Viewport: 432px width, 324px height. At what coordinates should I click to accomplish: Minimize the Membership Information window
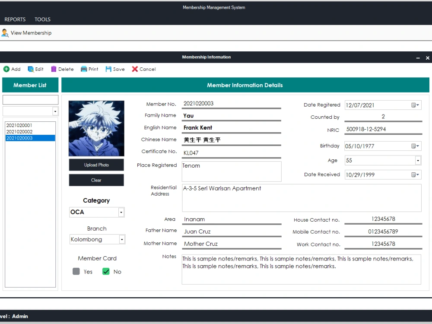pos(418,57)
